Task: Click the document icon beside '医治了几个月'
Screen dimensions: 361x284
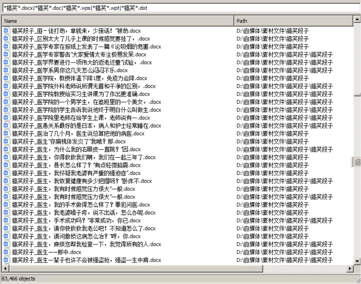Action: pyautogui.click(x=6, y=133)
